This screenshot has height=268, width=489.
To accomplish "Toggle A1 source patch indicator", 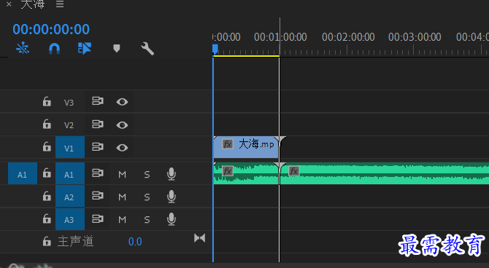I will (23, 173).
